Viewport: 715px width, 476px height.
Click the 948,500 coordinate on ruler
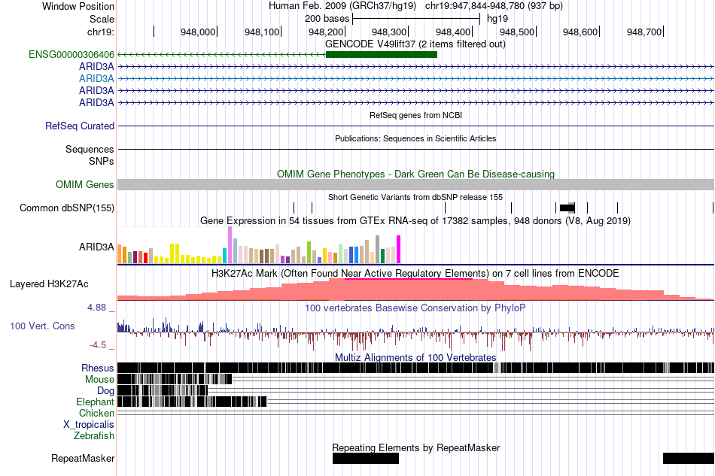click(x=517, y=32)
